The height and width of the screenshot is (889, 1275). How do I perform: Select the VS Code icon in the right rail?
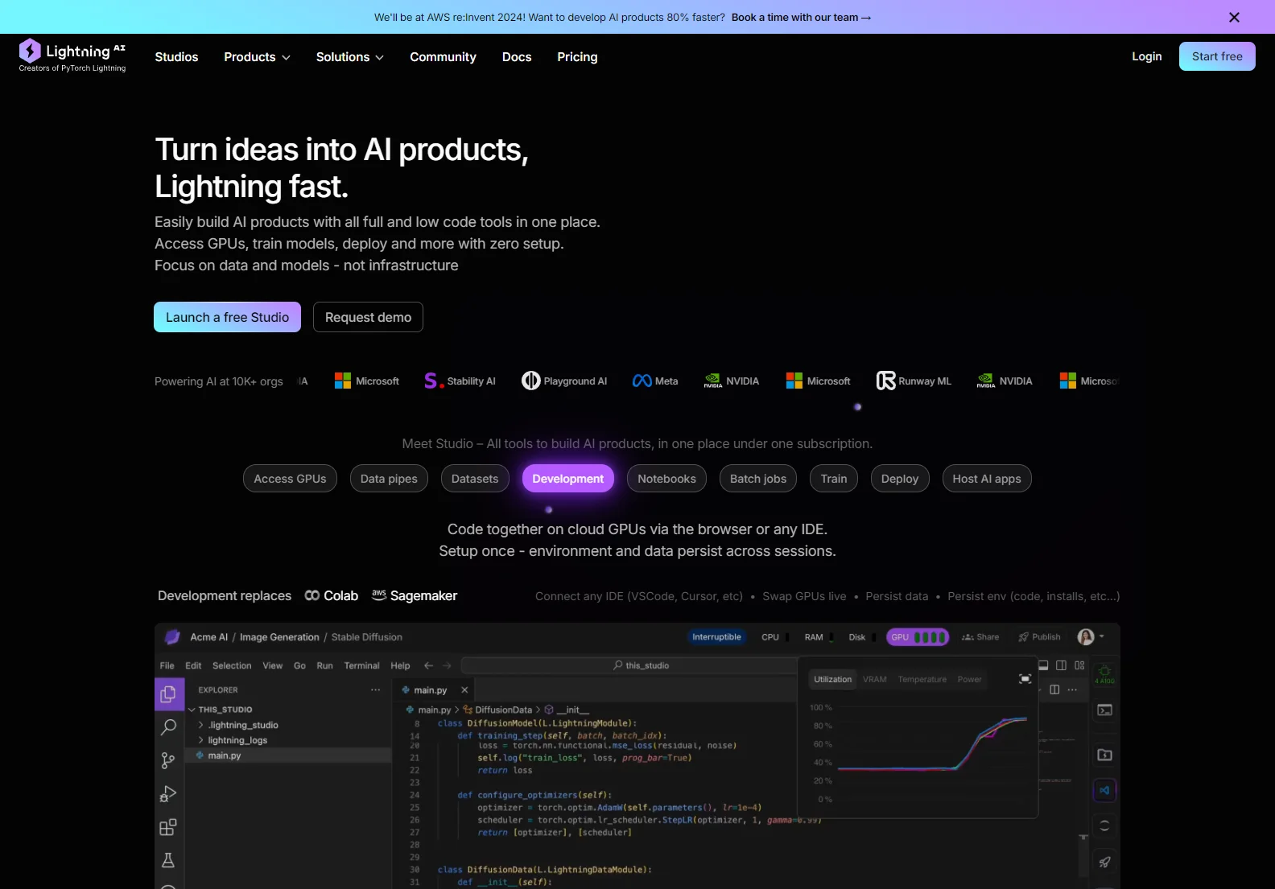[1104, 790]
